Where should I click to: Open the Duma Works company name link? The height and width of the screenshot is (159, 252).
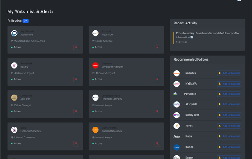click(109, 128)
